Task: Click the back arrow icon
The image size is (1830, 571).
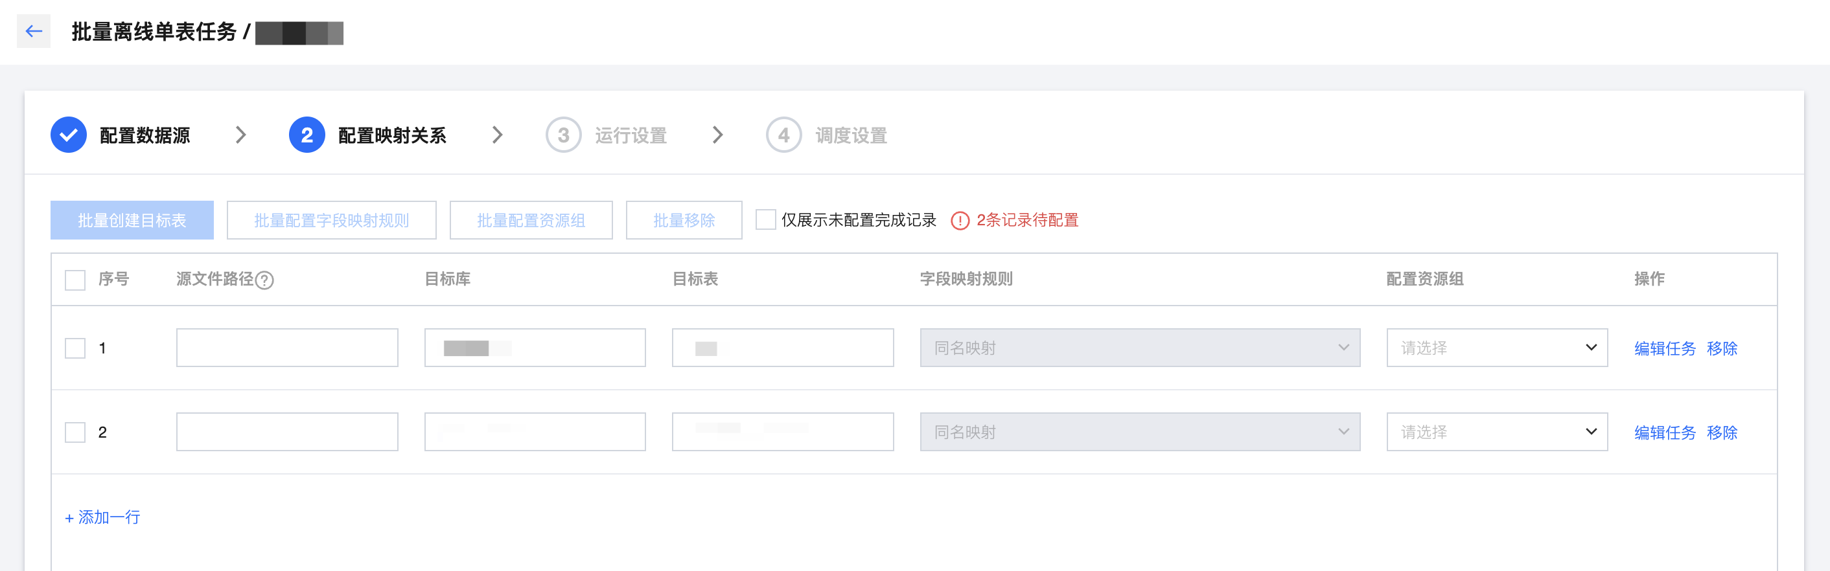Action: [x=34, y=31]
